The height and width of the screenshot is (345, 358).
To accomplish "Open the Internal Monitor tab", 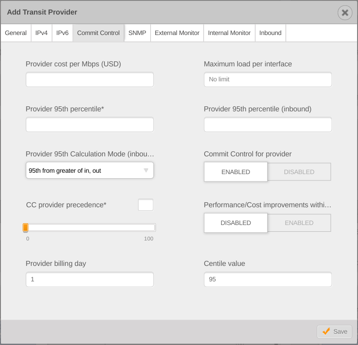I will point(229,33).
